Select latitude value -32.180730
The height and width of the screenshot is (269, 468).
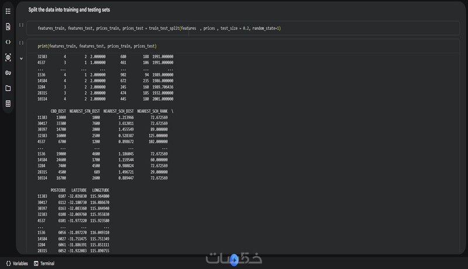77,202
